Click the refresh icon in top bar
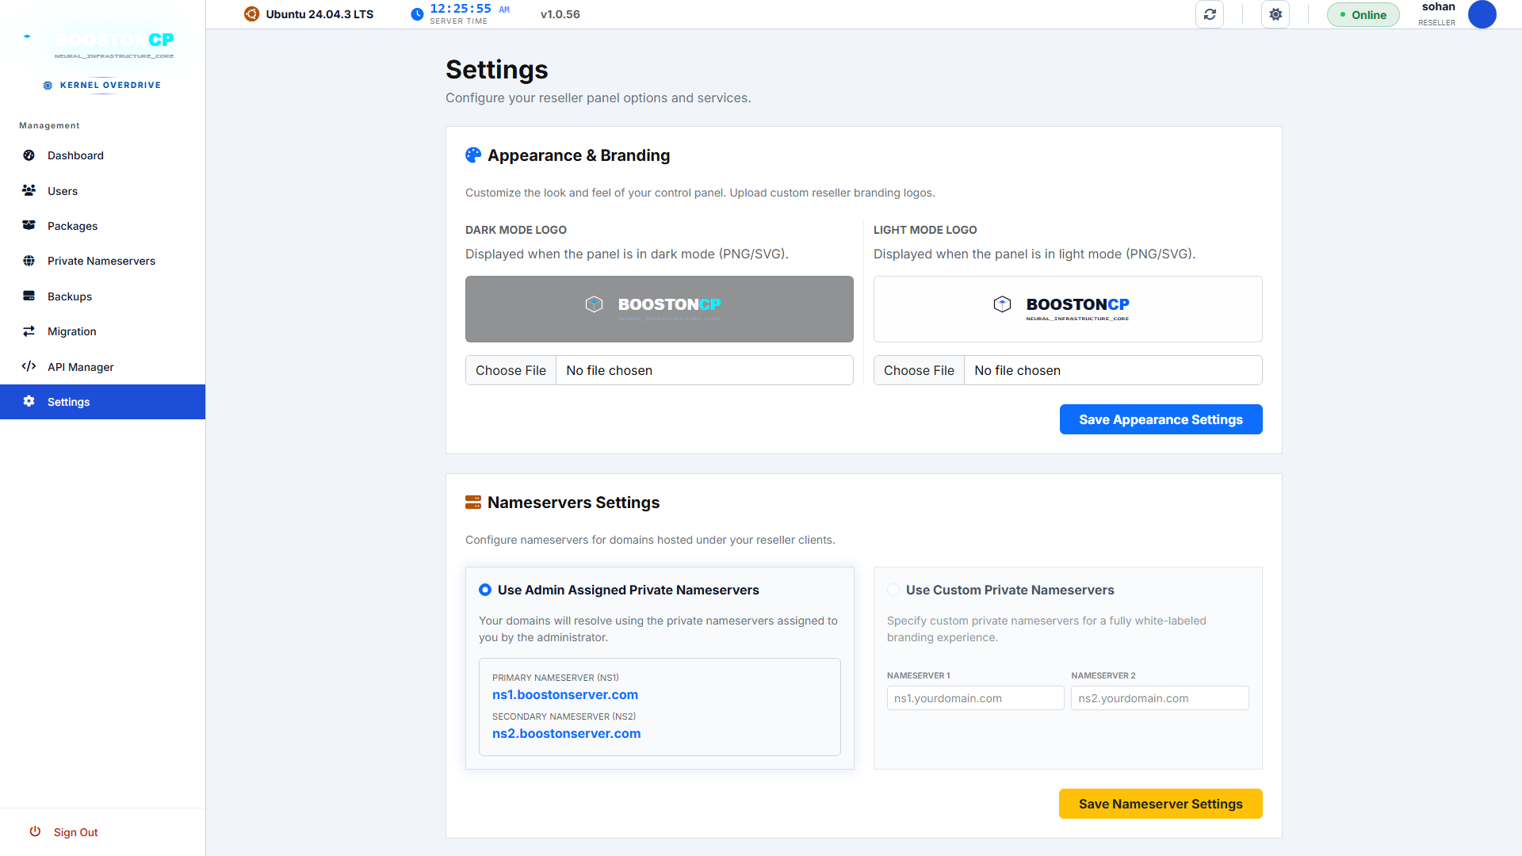Viewport: 1522px width, 856px height. click(x=1210, y=14)
